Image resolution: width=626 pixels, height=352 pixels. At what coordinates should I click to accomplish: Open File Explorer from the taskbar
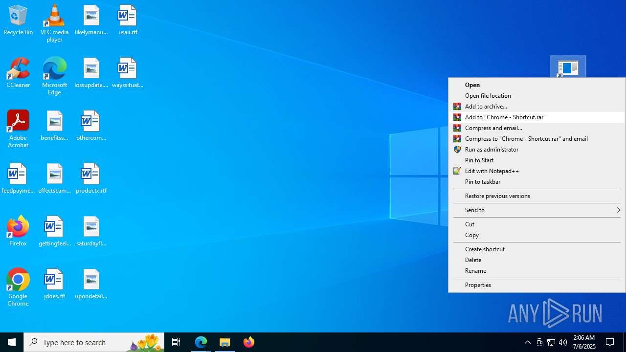pos(225,342)
